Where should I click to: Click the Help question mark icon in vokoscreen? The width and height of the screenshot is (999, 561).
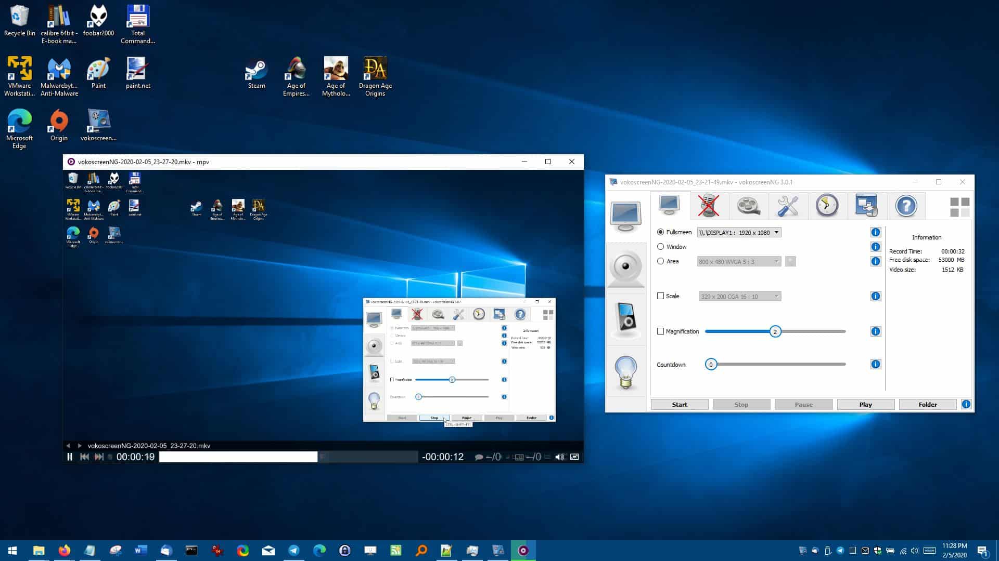906,205
